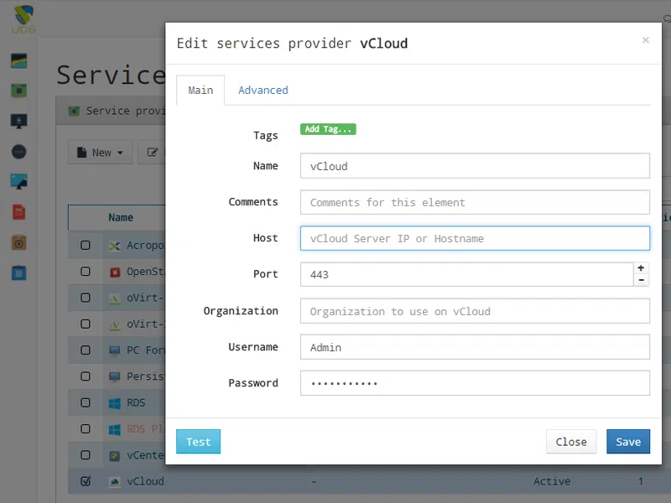Open the New dropdown button
The image size is (671, 503).
[100, 153]
